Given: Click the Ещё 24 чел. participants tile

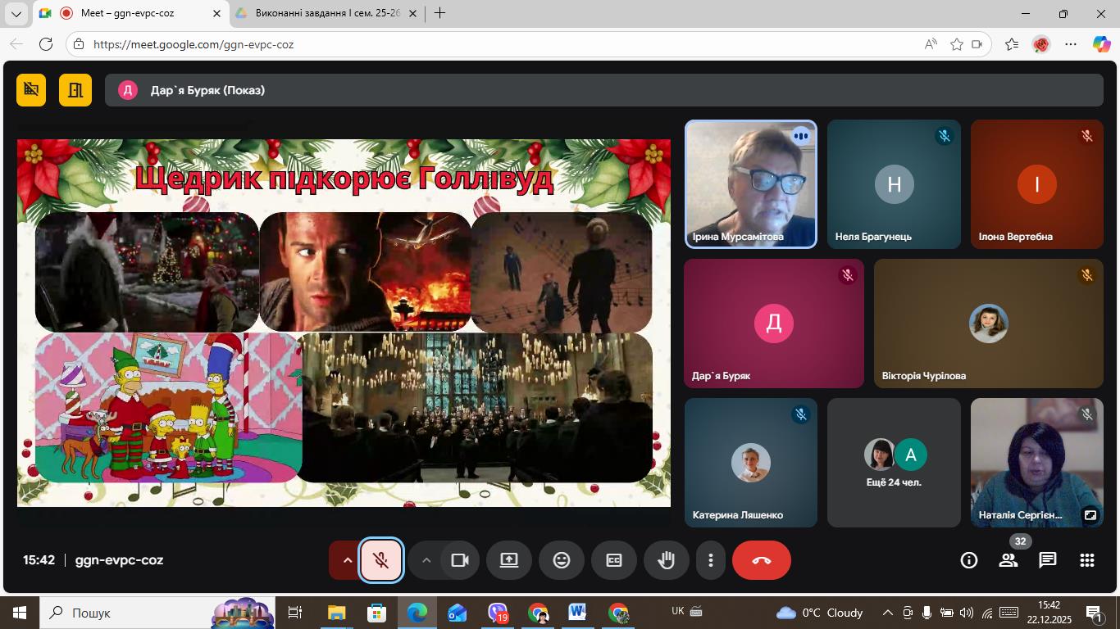Looking at the screenshot, I should (894, 463).
